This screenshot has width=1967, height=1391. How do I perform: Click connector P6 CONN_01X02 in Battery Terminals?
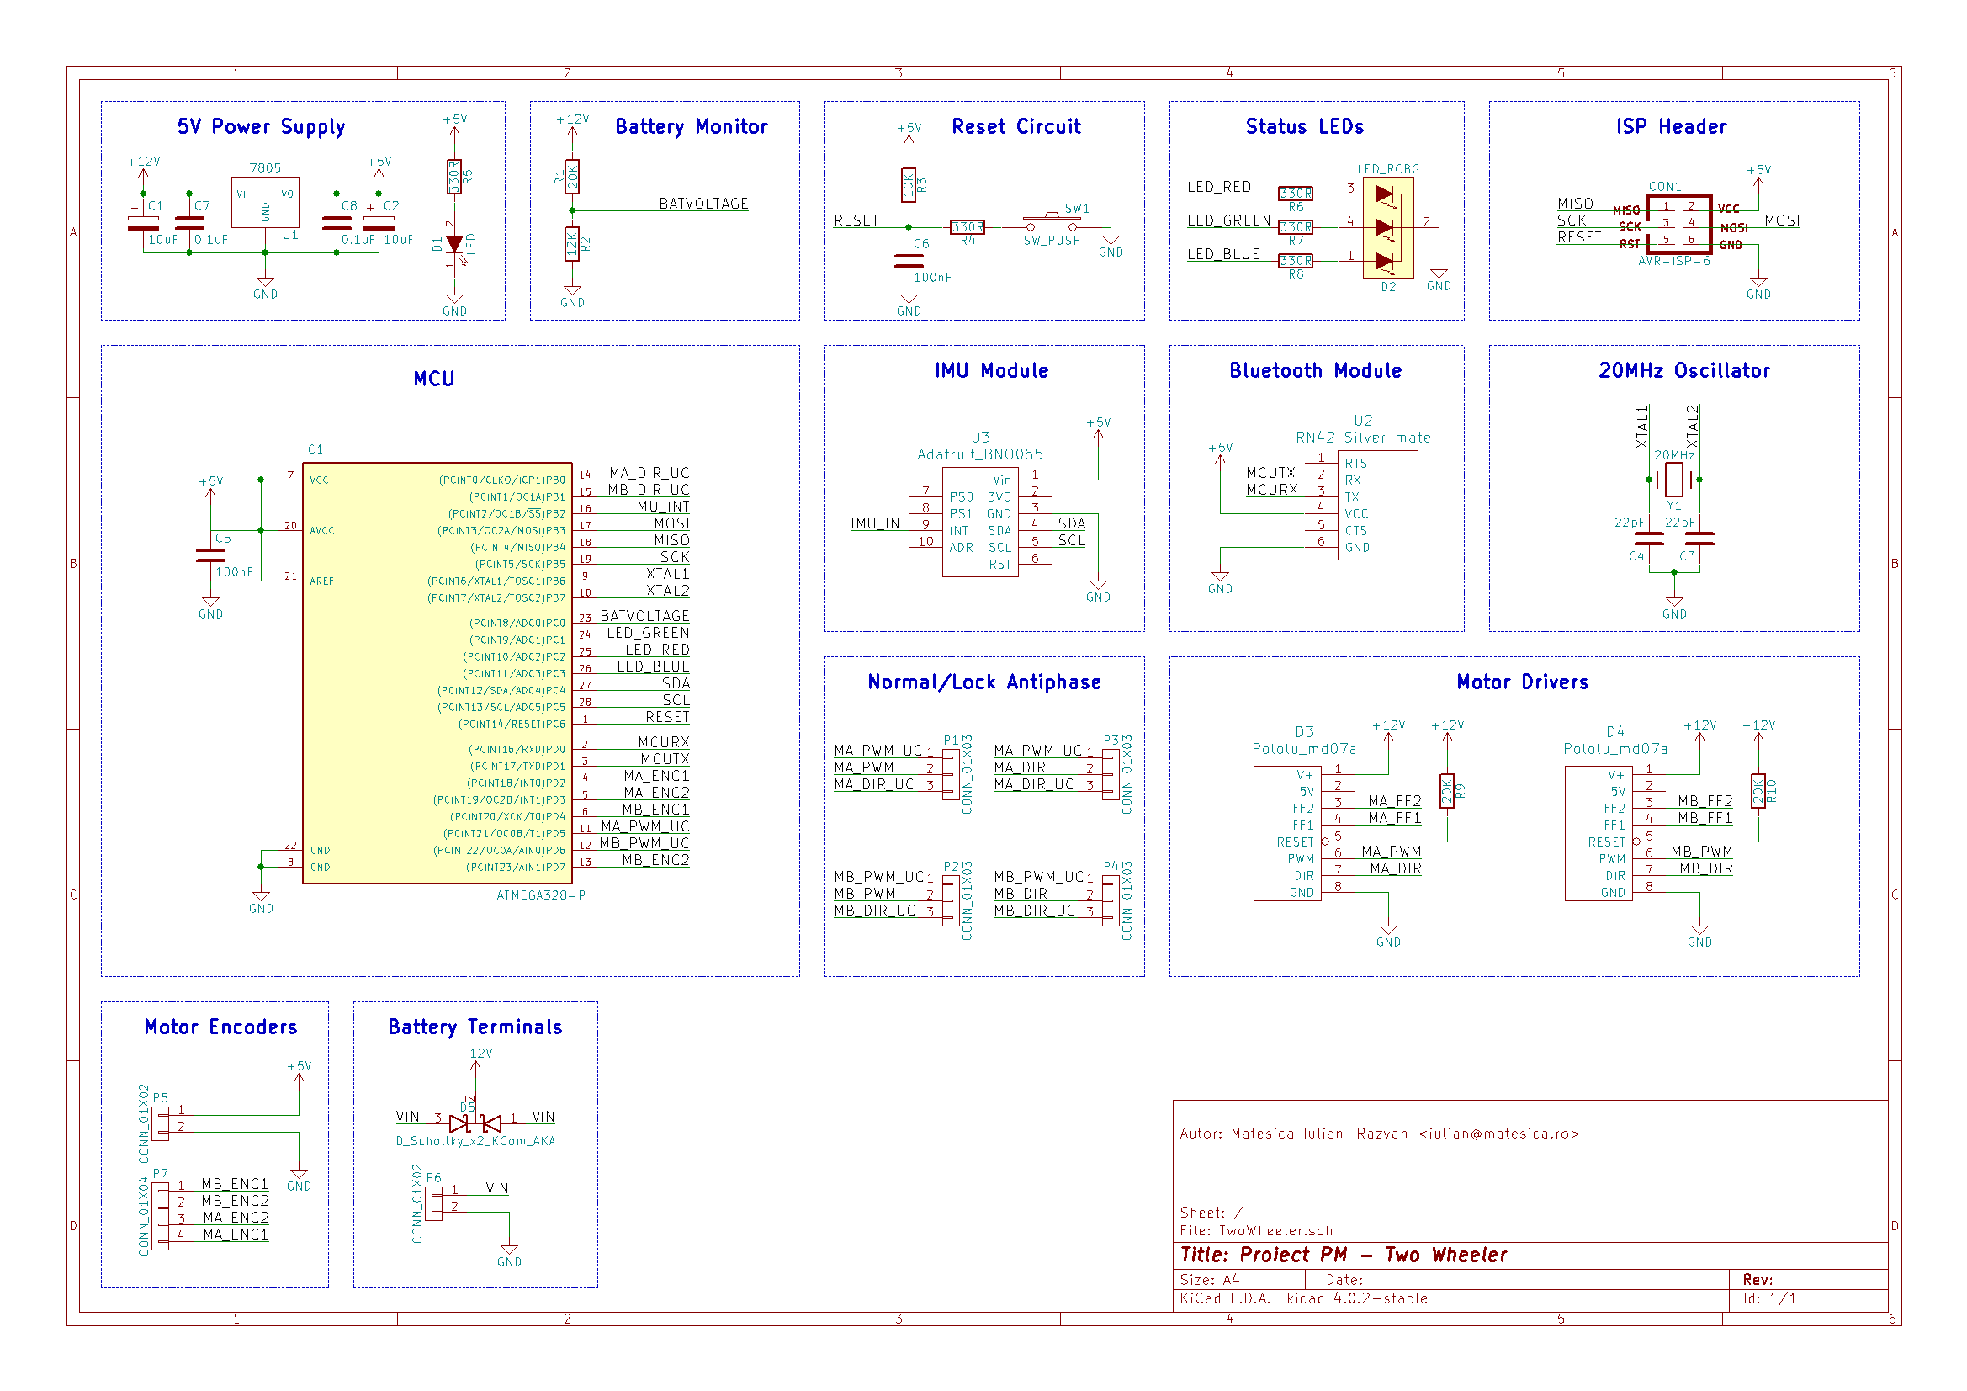coord(433,1203)
